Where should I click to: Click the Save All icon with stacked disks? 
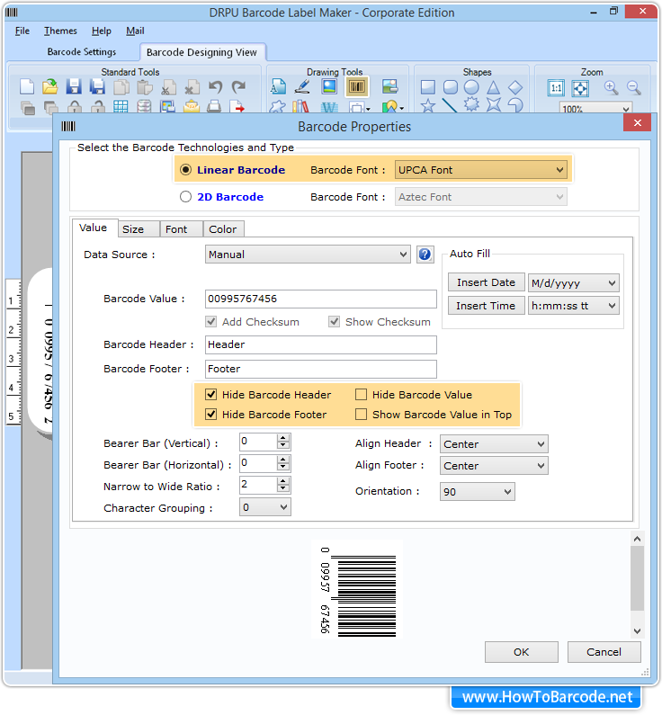(x=97, y=86)
